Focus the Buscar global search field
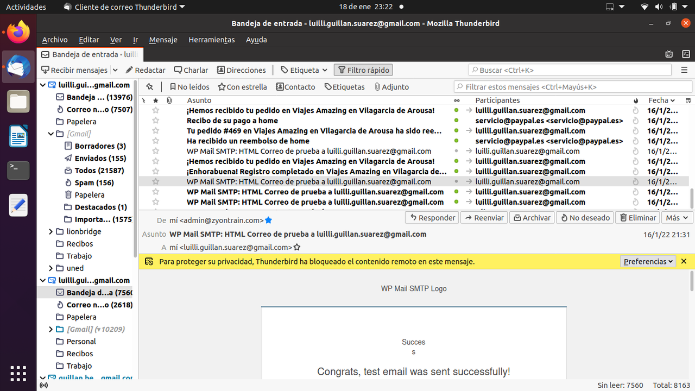This screenshot has height=391, width=695. tap(570, 70)
